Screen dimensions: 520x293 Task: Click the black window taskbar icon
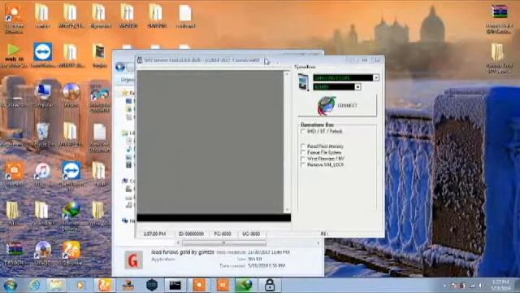(x=175, y=285)
